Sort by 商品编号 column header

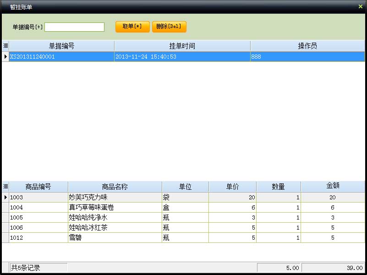tap(38, 186)
